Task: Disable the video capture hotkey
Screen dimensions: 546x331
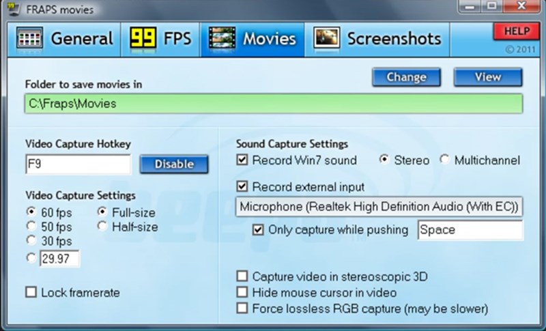Action: (x=174, y=164)
